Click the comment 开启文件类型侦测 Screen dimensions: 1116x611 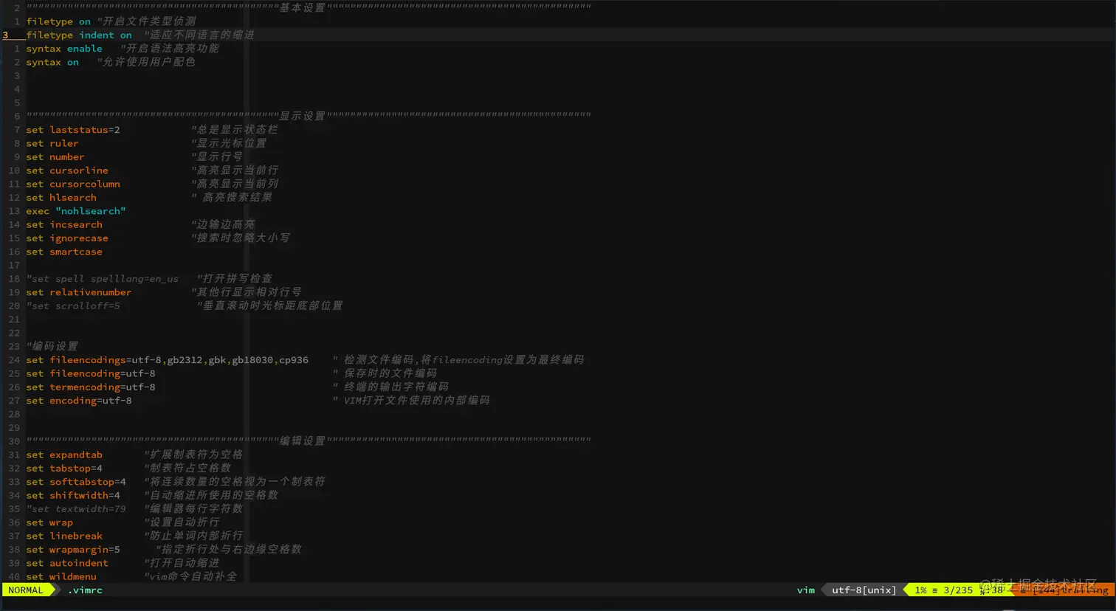(x=147, y=21)
